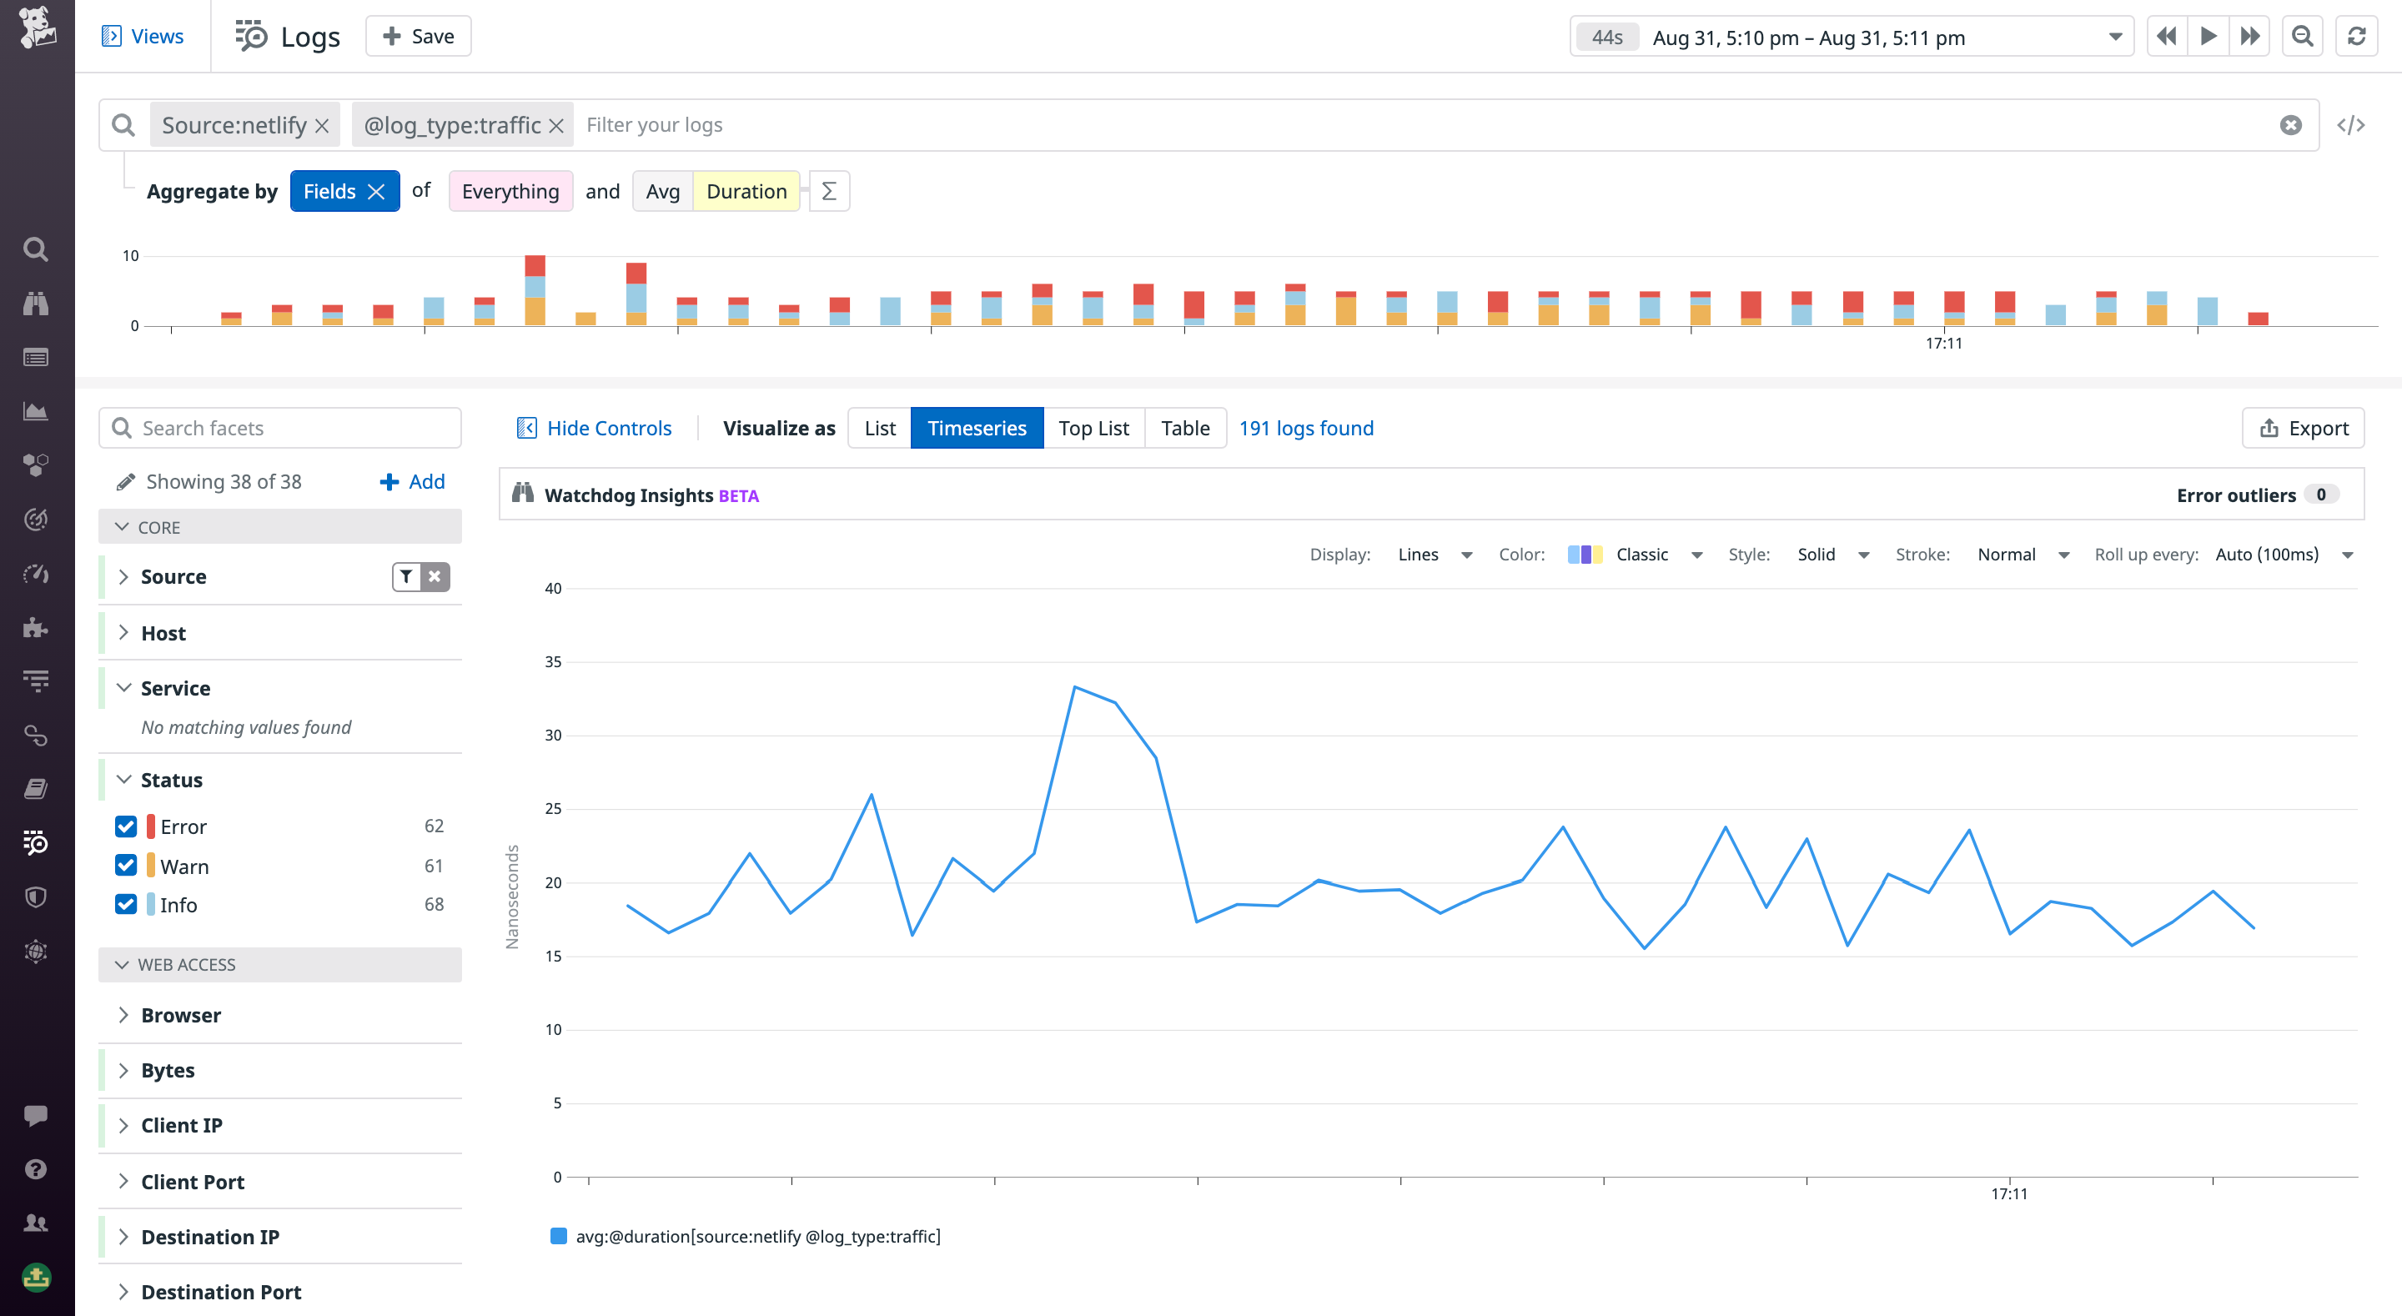The height and width of the screenshot is (1316, 2402).
Task: Click the zoom out magnifier near the time range
Action: (x=2302, y=37)
